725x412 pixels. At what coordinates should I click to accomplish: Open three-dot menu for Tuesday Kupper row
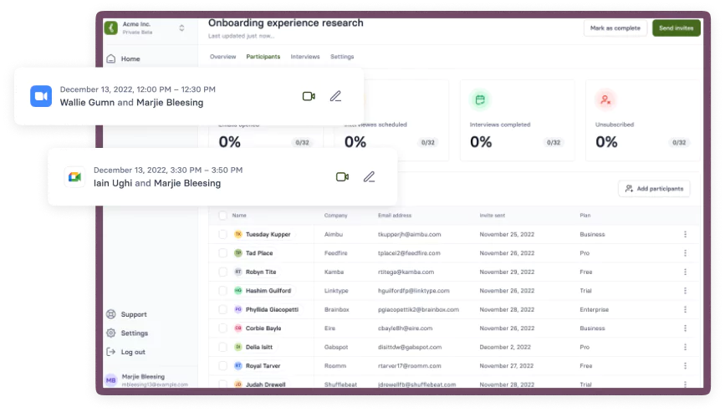[x=686, y=235]
